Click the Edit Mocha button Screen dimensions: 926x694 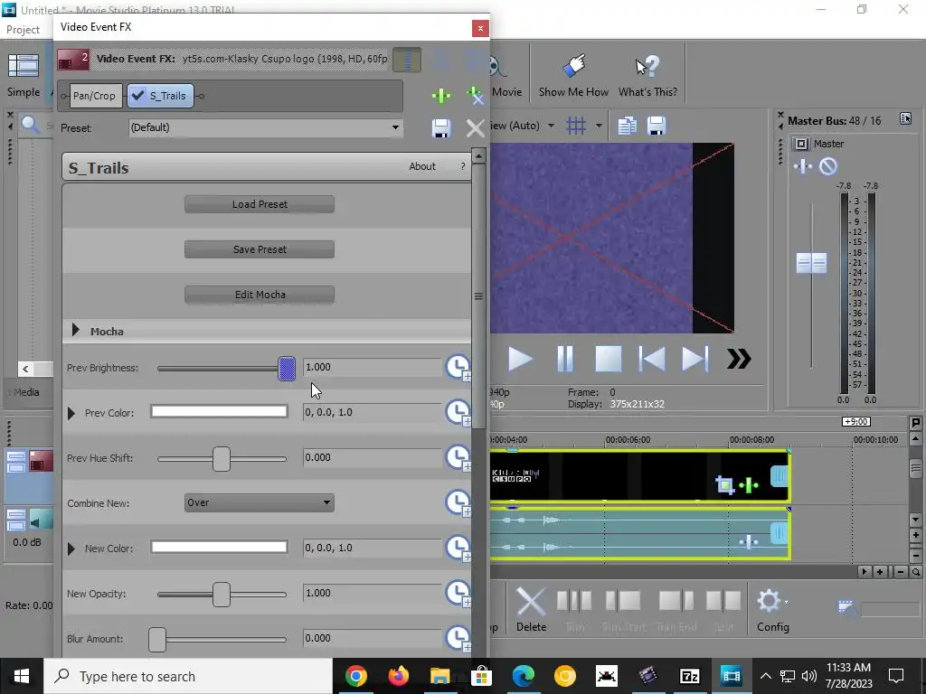260,295
